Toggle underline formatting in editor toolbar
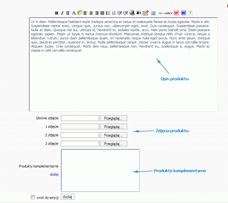 pos(68,13)
